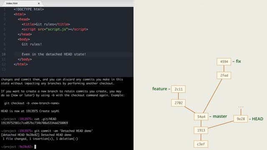Image resolution: width=267 pixels, height=150 pixels.
Task: Click the closing </html> tag
Action: coord(21,64)
